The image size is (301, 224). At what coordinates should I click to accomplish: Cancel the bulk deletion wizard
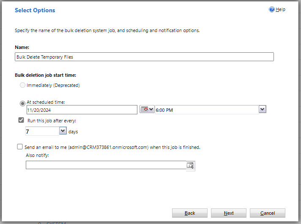pyautogui.click(x=268, y=213)
